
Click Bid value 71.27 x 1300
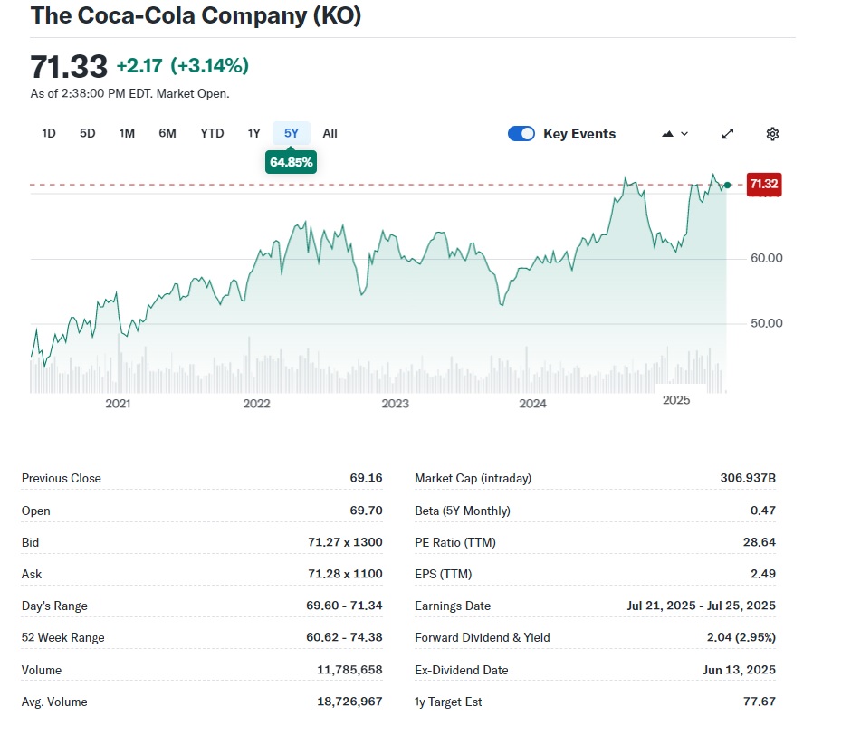pos(345,542)
